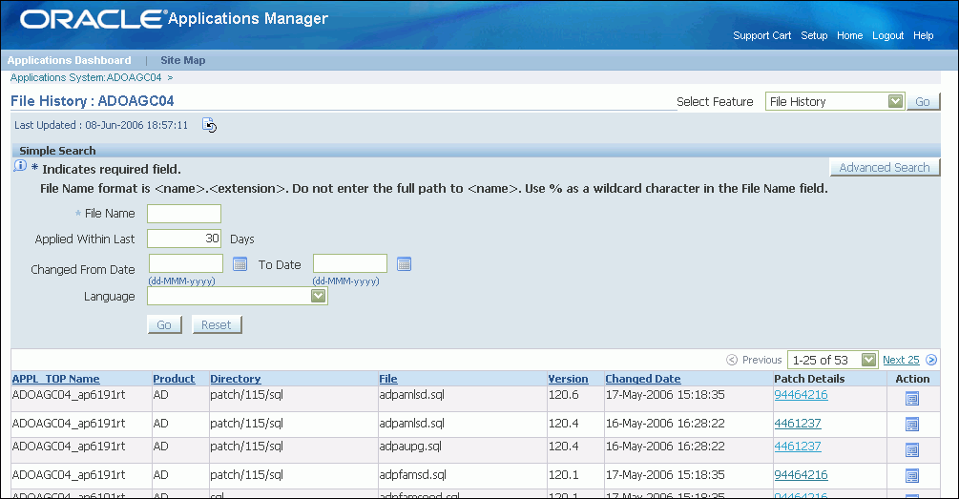This screenshot has width=959, height=499.
Task: Sort by Directory column header
Action: [x=236, y=379]
